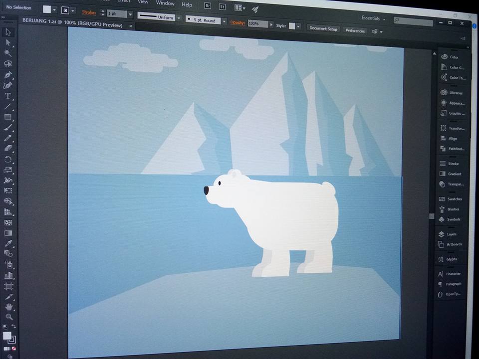Select the Zoom tool

pyautogui.click(x=9, y=317)
